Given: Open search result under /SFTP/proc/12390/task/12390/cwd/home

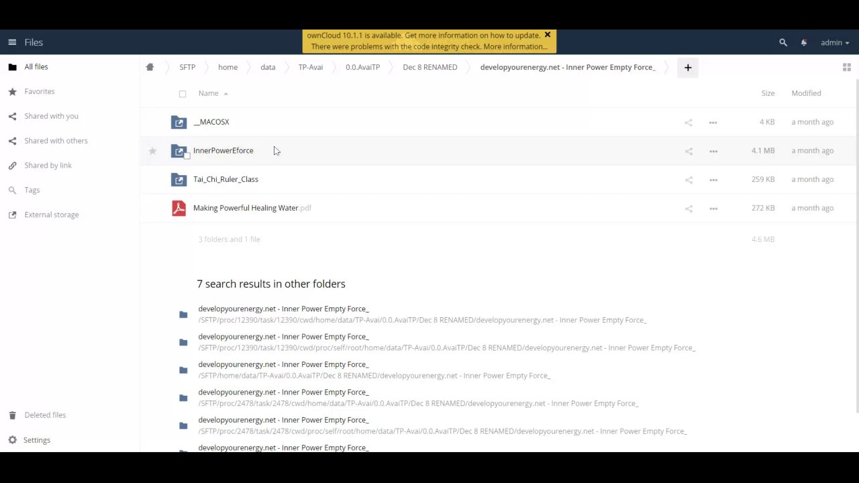Looking at the screenshot, I should 422,314.
